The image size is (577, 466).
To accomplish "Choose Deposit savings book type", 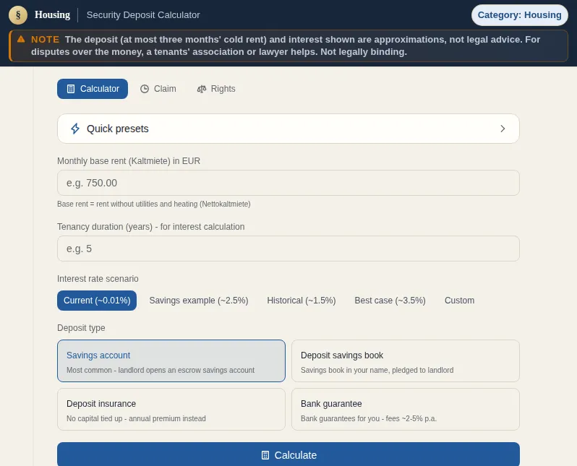I will 406,361.
